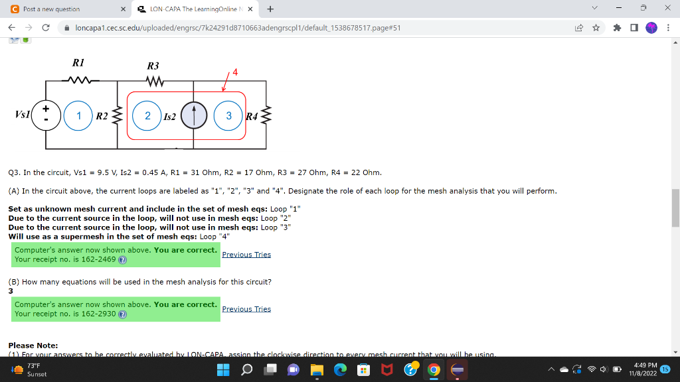Viewport: 680px width, 382px height.
Task: Open the Microsoft Edge taskbar icon
Action: click(339, 370)
